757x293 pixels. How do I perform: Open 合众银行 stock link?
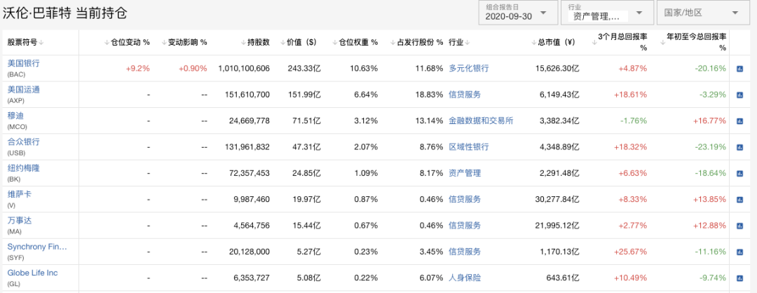pyautogui.click(x=23, y=142)
